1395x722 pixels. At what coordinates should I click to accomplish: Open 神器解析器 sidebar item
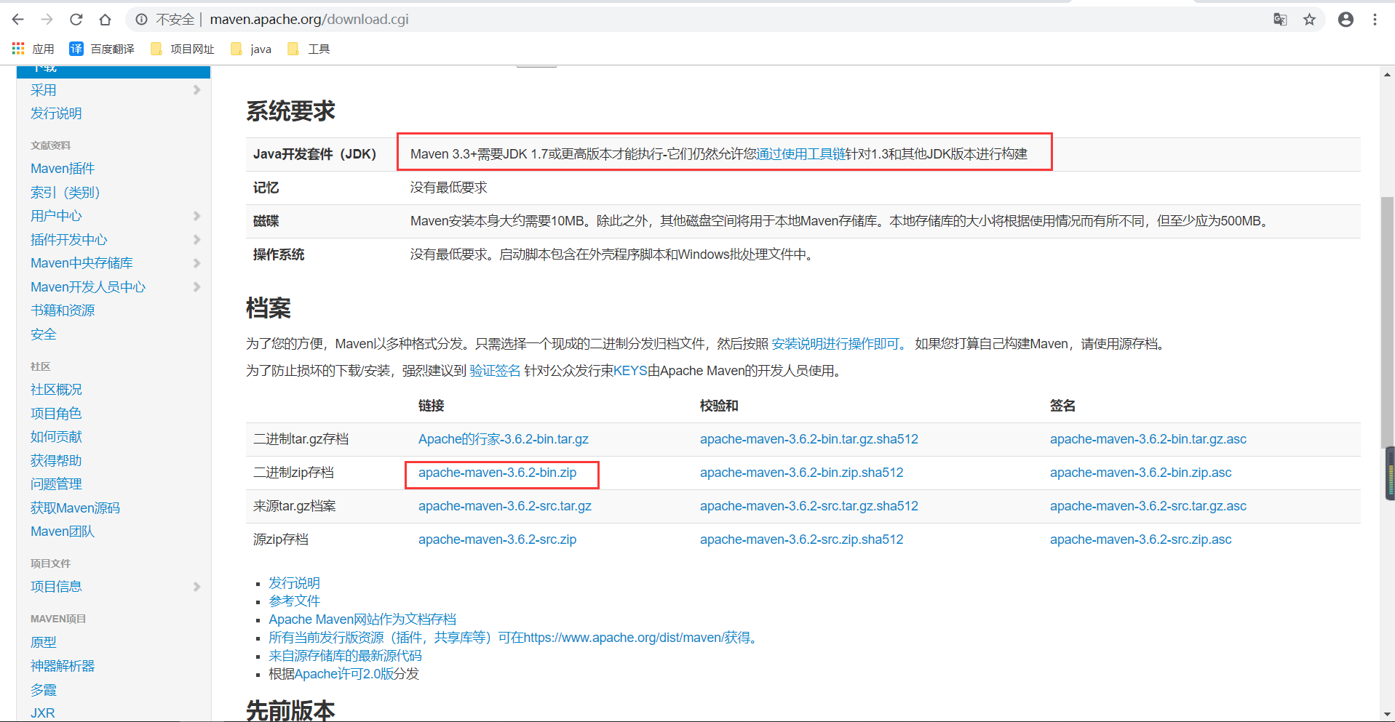point(63,666)
